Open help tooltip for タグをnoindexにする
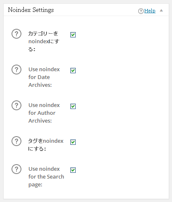 coord(16,141)
